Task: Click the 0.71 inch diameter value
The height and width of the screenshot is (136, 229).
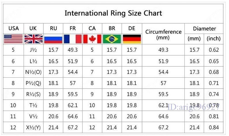Action: click(x=214, y=83)
